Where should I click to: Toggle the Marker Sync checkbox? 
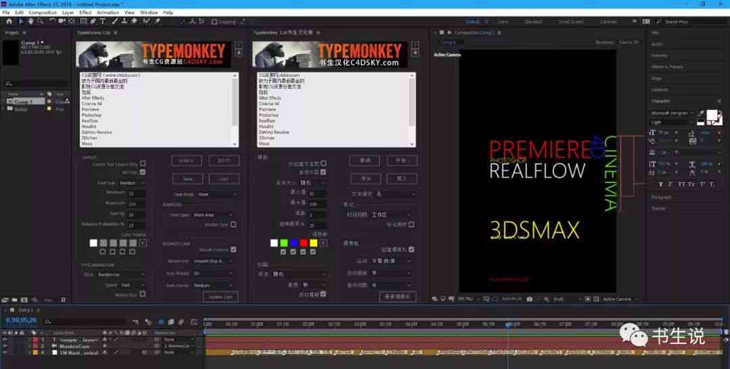pos(233,225)
